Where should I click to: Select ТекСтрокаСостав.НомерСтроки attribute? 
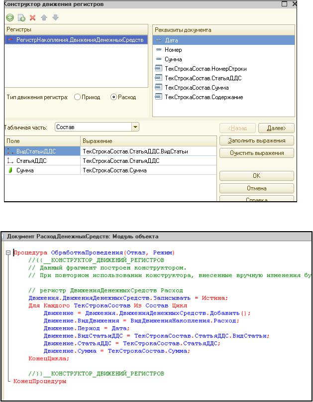click(x=223, y=69)
